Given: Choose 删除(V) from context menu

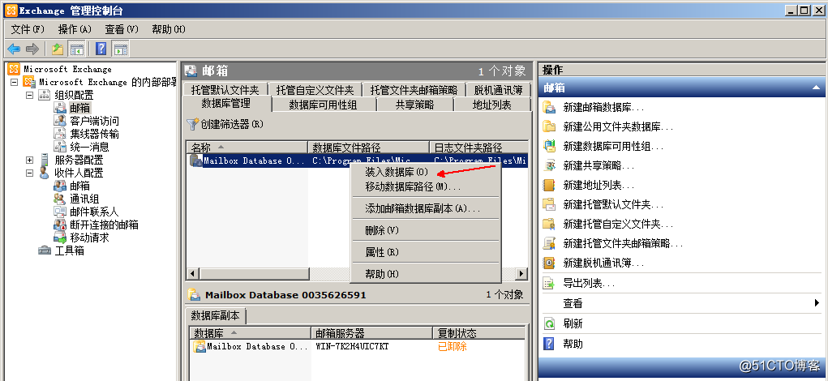Looking at the screenshot, I should pyautogui.click(x=426, y=230).
